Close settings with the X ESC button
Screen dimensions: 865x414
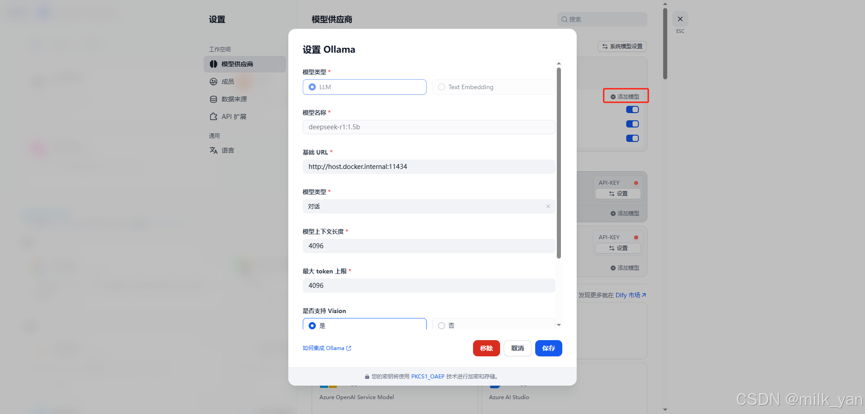[680, 19]
